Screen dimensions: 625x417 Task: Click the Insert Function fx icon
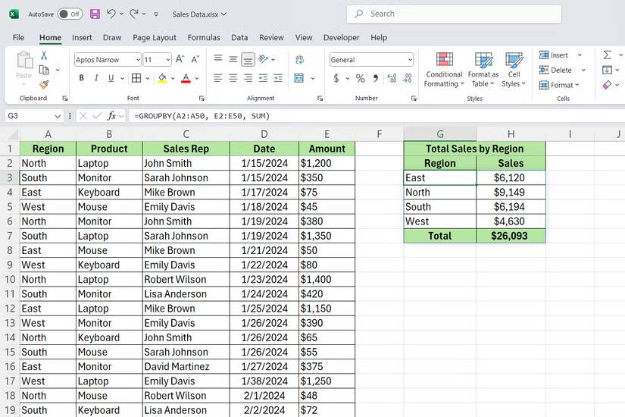111,116
